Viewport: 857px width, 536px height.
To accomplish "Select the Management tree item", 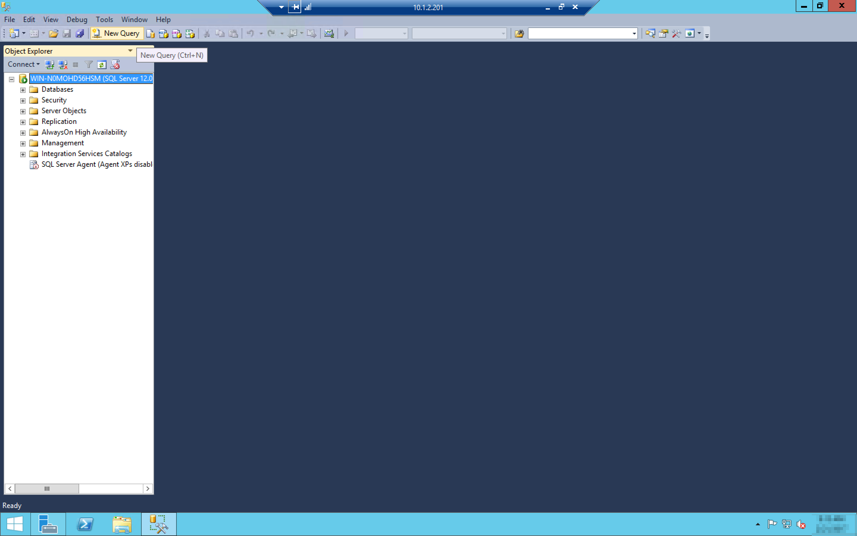I will [63, 143].
